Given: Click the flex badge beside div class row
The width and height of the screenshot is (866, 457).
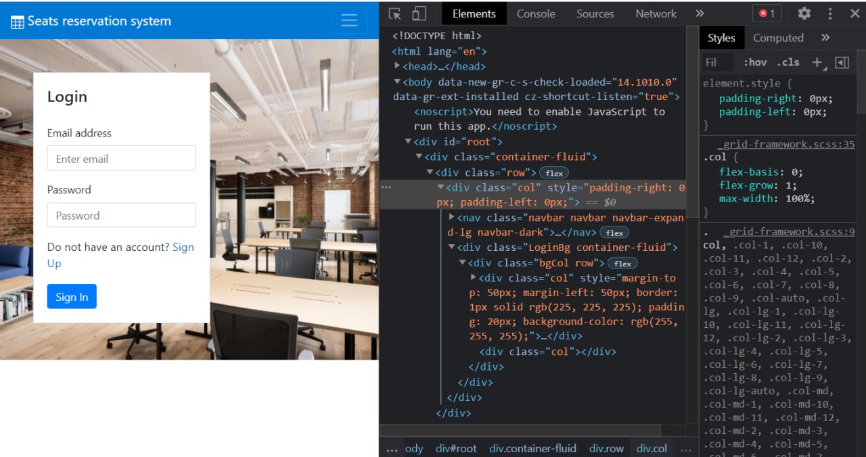Looking at the screenshot, I should coord(554,173).
